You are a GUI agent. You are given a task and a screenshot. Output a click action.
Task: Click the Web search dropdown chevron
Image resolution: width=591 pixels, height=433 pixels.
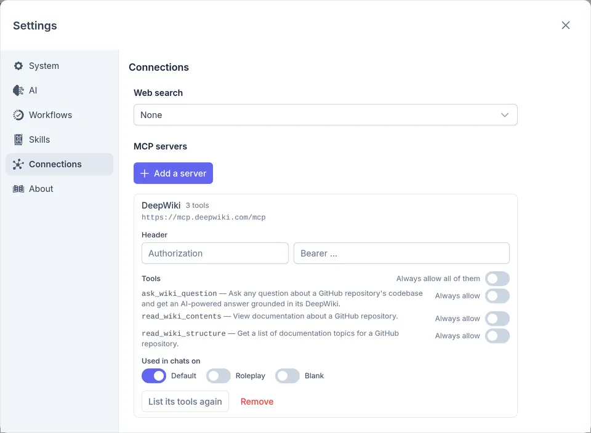click(505, 115)
